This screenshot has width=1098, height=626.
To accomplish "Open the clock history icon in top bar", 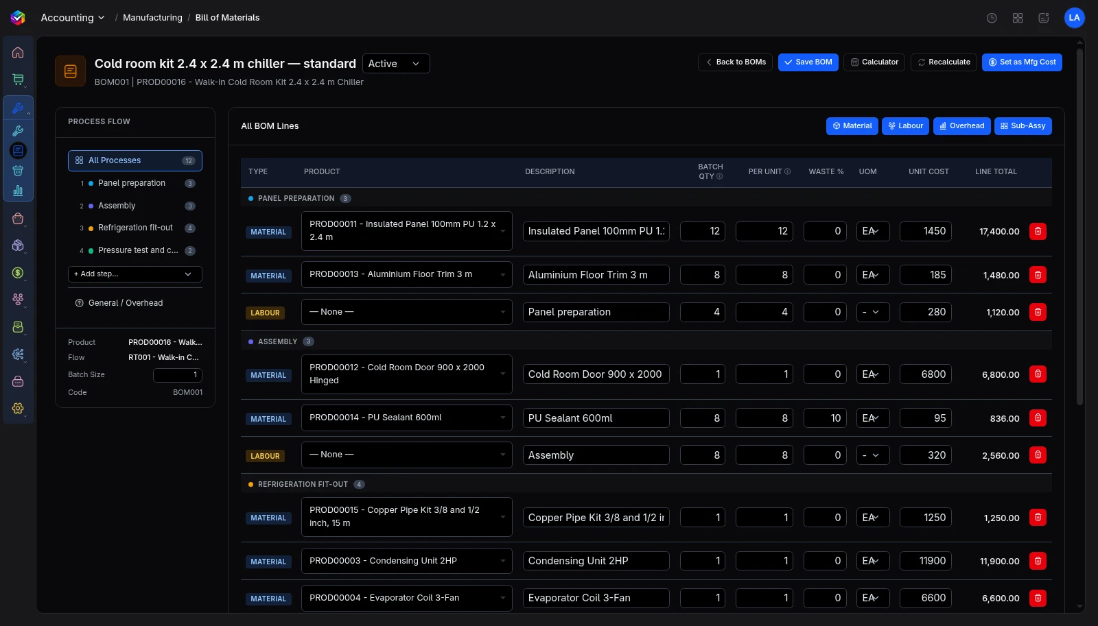I will click(x=992, y=18).
